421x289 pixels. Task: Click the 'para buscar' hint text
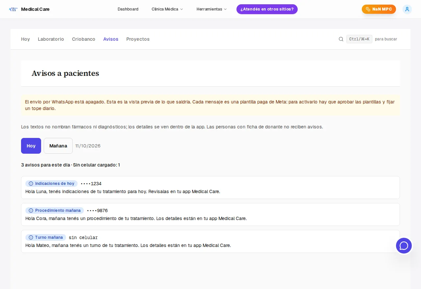coord(386,39)
